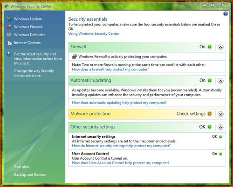This screenshot has height=187, width=233.
Task: Expand the Malware protection section
Action: click(220, 114)
